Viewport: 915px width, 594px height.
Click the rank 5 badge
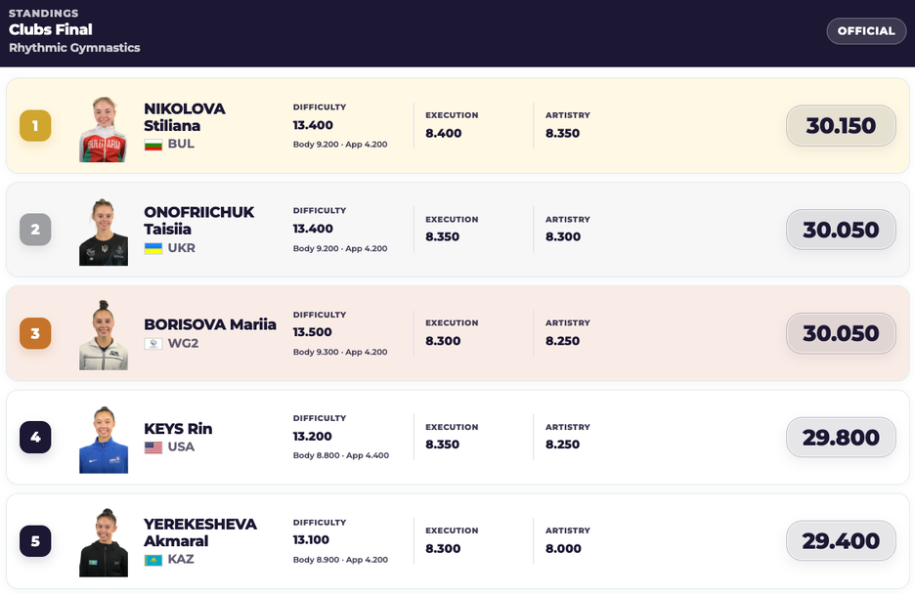[35, 540]
